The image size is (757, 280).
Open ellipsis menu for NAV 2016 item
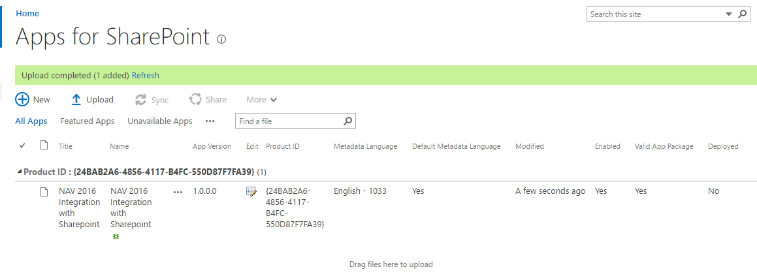[x=178, y=192]
